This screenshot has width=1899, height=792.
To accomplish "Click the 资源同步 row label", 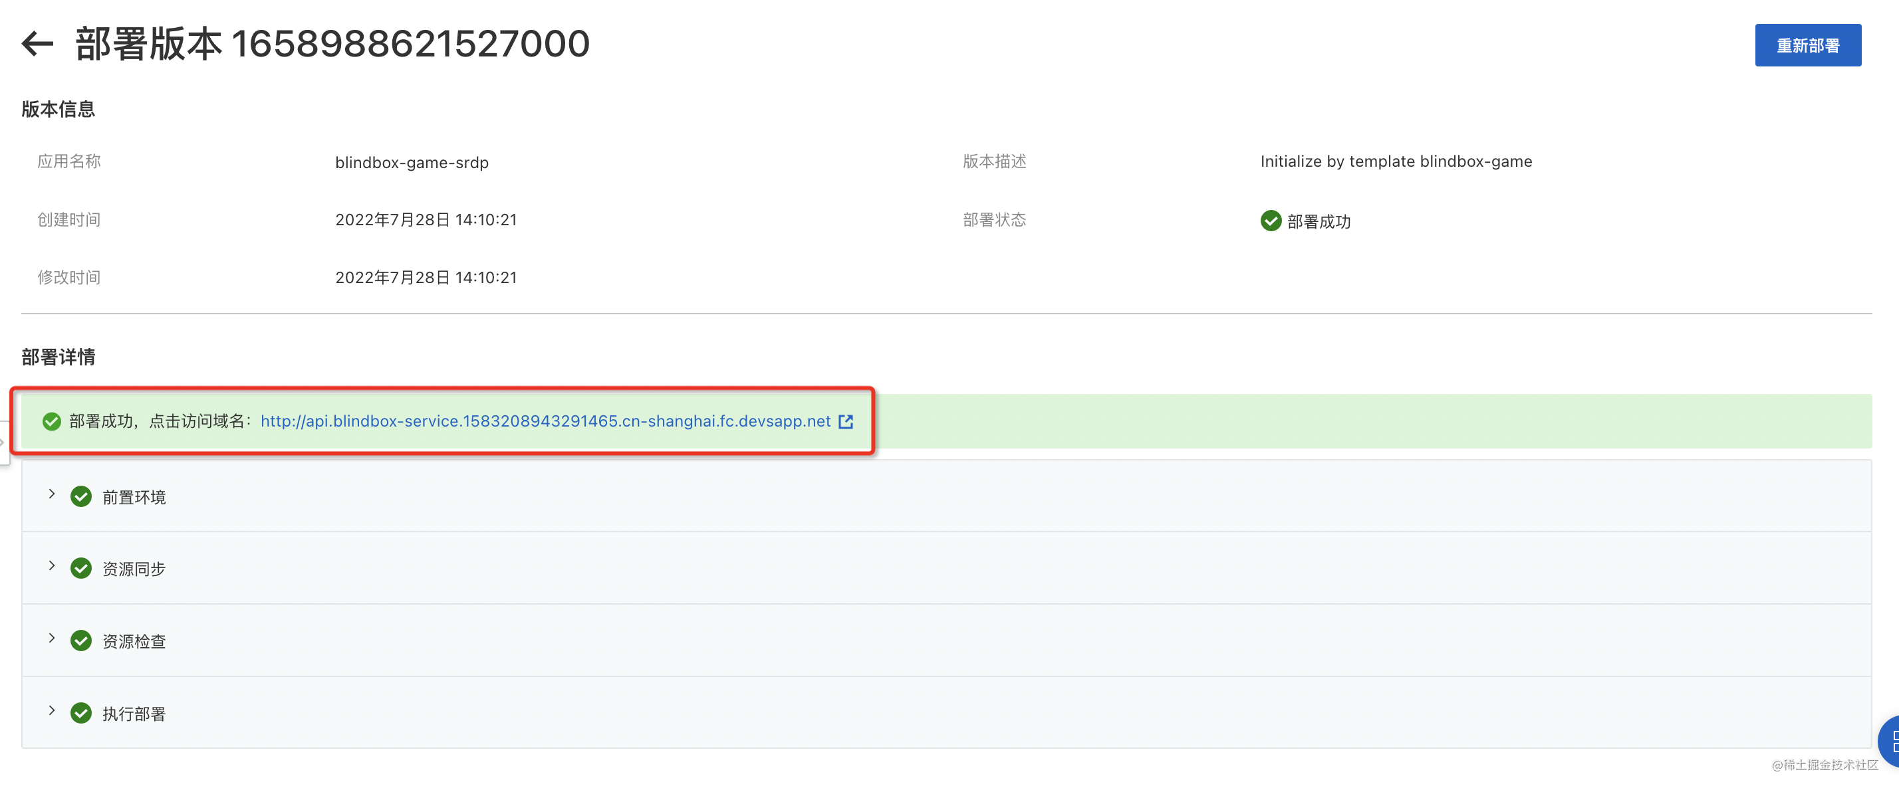I will tap(134, 569).
